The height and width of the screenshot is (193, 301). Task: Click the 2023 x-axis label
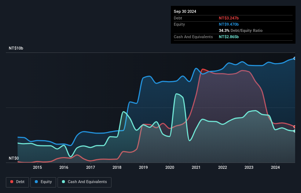(x=249, y=167)
